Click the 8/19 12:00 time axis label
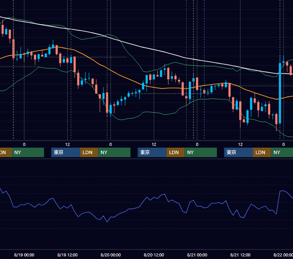Viewport: 293px width, 259px height. 68,255
